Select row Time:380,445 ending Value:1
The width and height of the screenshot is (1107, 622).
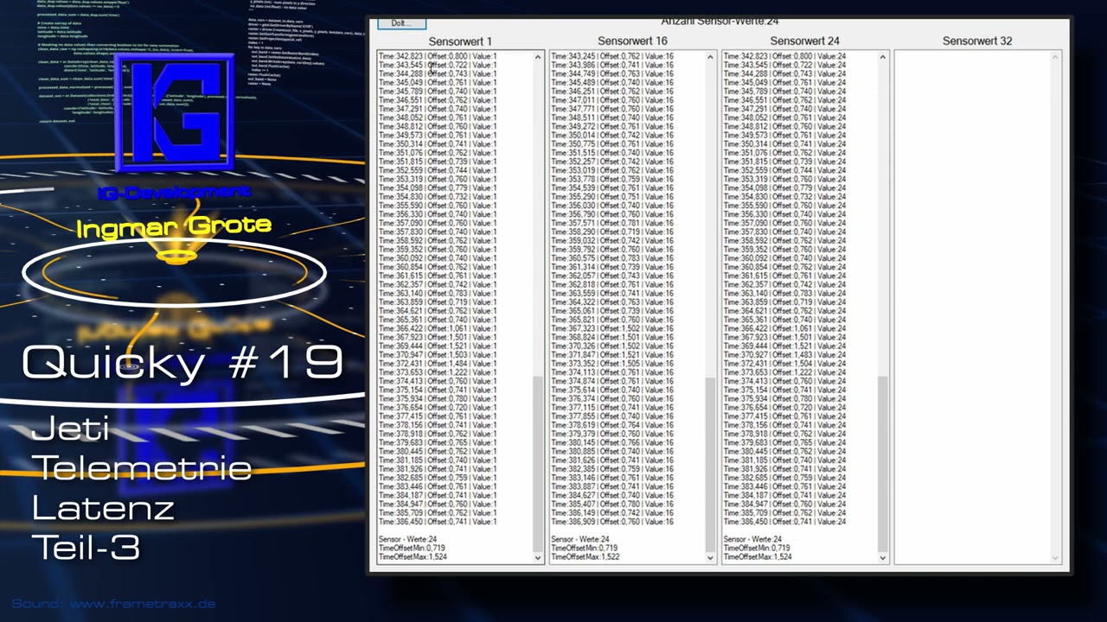(x=438, y=452)
